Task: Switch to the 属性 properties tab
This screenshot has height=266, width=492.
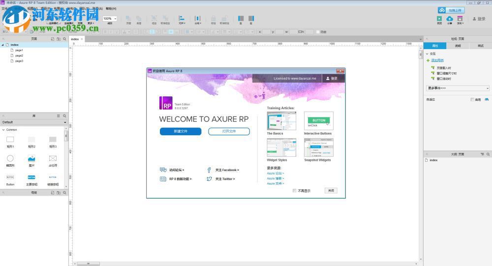Action: point(435,46)
